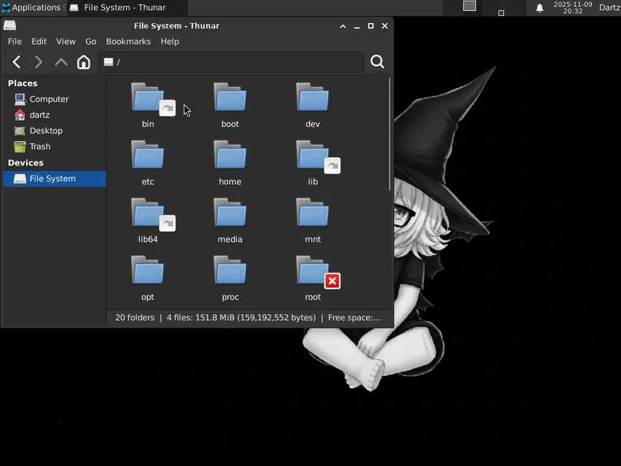This screenshot has width=621, height=466.
Task: Open Computer in Places sidebar
Action: click(x=54, y=99)
